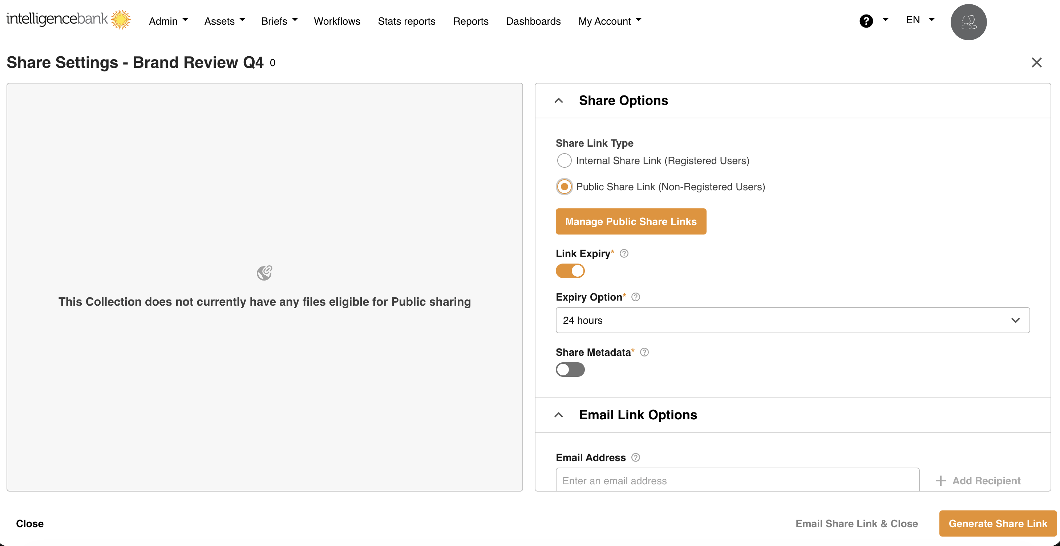Screen dimensions: 1060x546
Task: Click the Link Expiry help tooltip icon
Action: click(x=624, y=253)
